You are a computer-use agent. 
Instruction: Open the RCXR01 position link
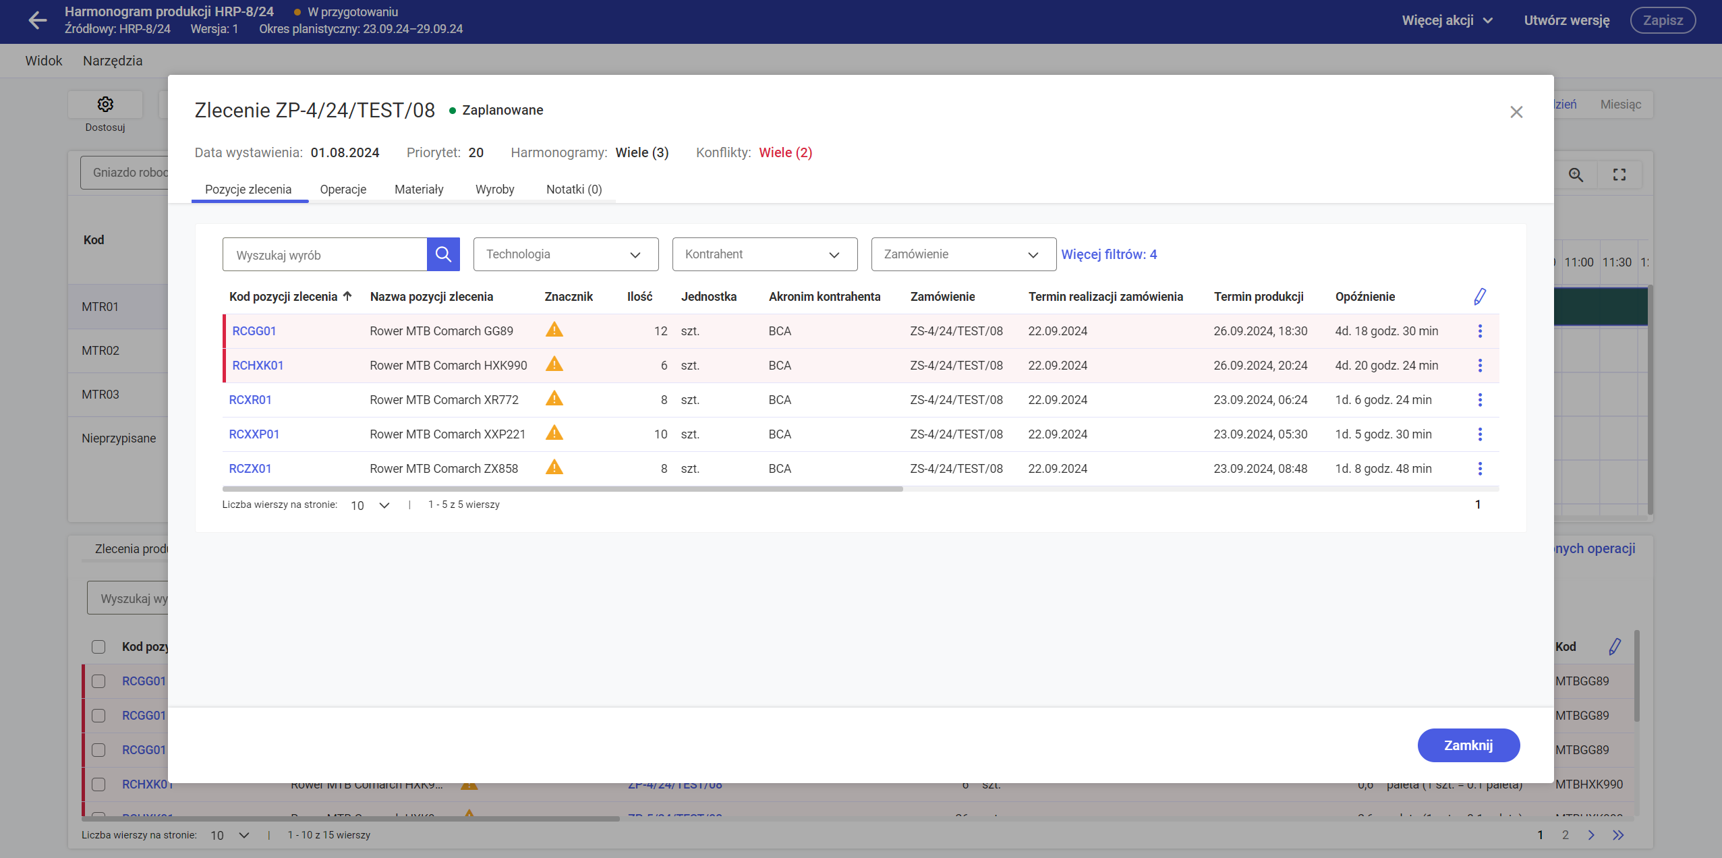[250, 400]
